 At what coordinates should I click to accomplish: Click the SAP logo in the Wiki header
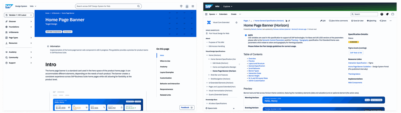click(x=209, y=6)
